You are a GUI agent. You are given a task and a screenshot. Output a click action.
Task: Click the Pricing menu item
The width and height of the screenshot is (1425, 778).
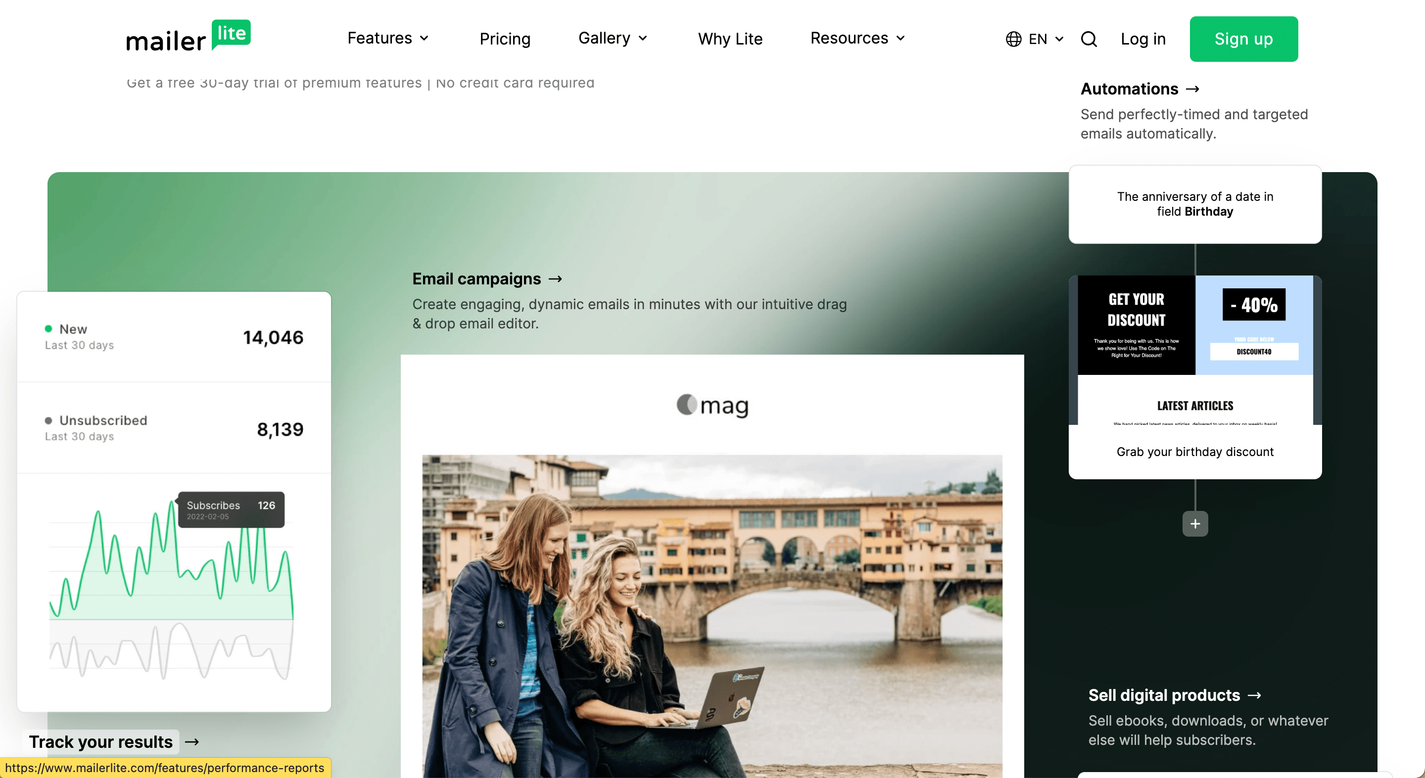pos(505,38)
